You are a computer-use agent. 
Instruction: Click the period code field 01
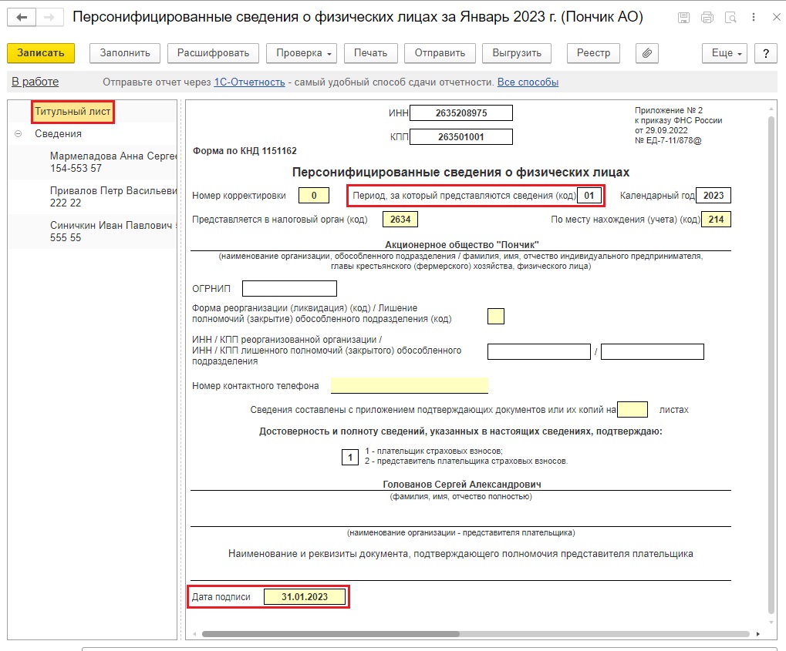589,196
